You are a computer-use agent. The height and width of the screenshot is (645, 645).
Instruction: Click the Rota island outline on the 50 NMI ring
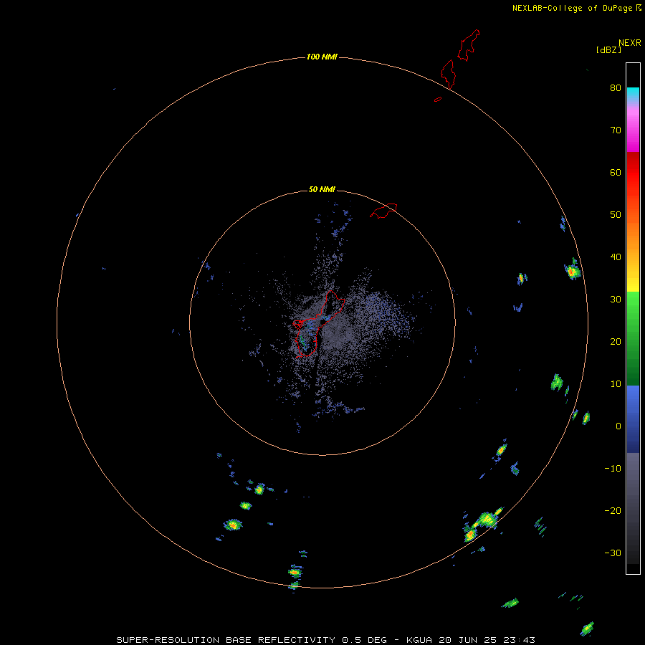point(383,210)
